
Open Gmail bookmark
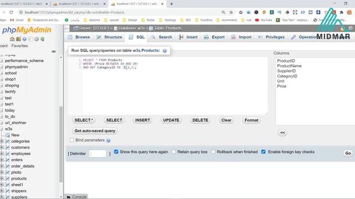[17, 20]
